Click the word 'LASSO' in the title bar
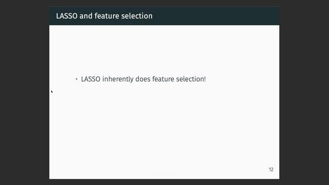The image size is (329, 185). coord(67,16)
